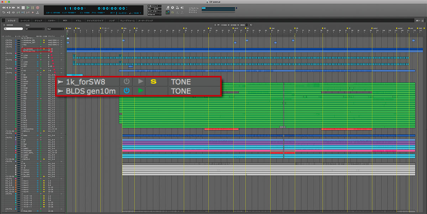The height and width of the screenshot is (214, 427).
Task: Toggle enable button on the Final_MIX track
Action: 38,211
